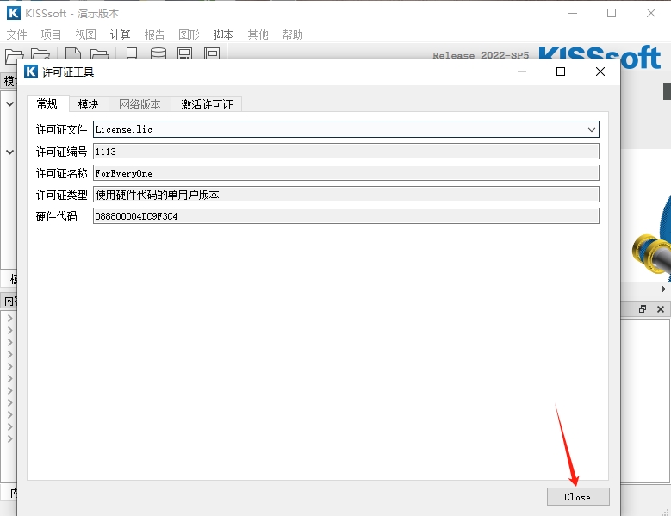This screenshot has width=671, height=516.
Task: Open the 帮助 menu
Action: click(292, 34)
